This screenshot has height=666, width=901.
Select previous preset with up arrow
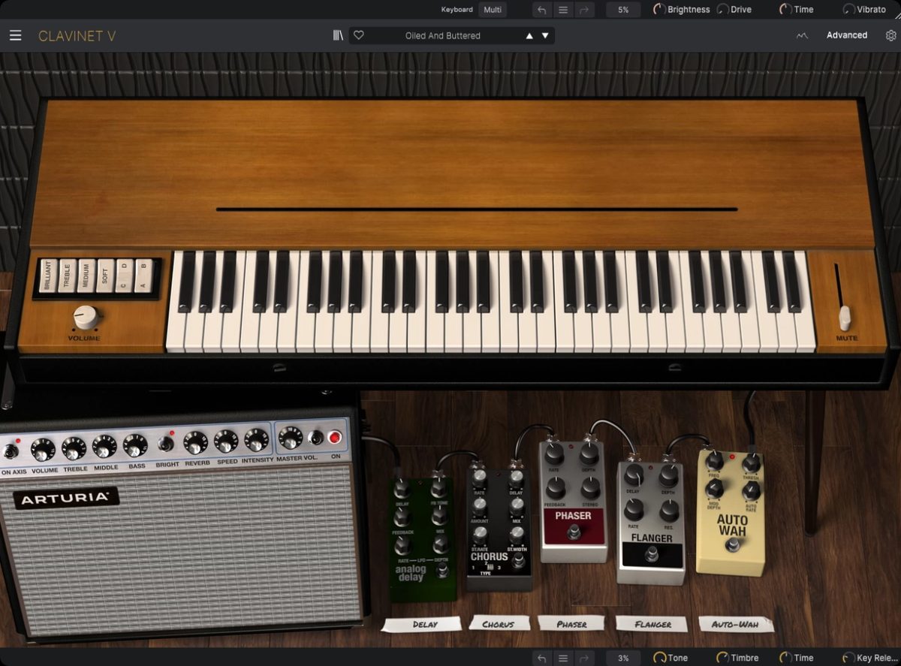point(529,35)
